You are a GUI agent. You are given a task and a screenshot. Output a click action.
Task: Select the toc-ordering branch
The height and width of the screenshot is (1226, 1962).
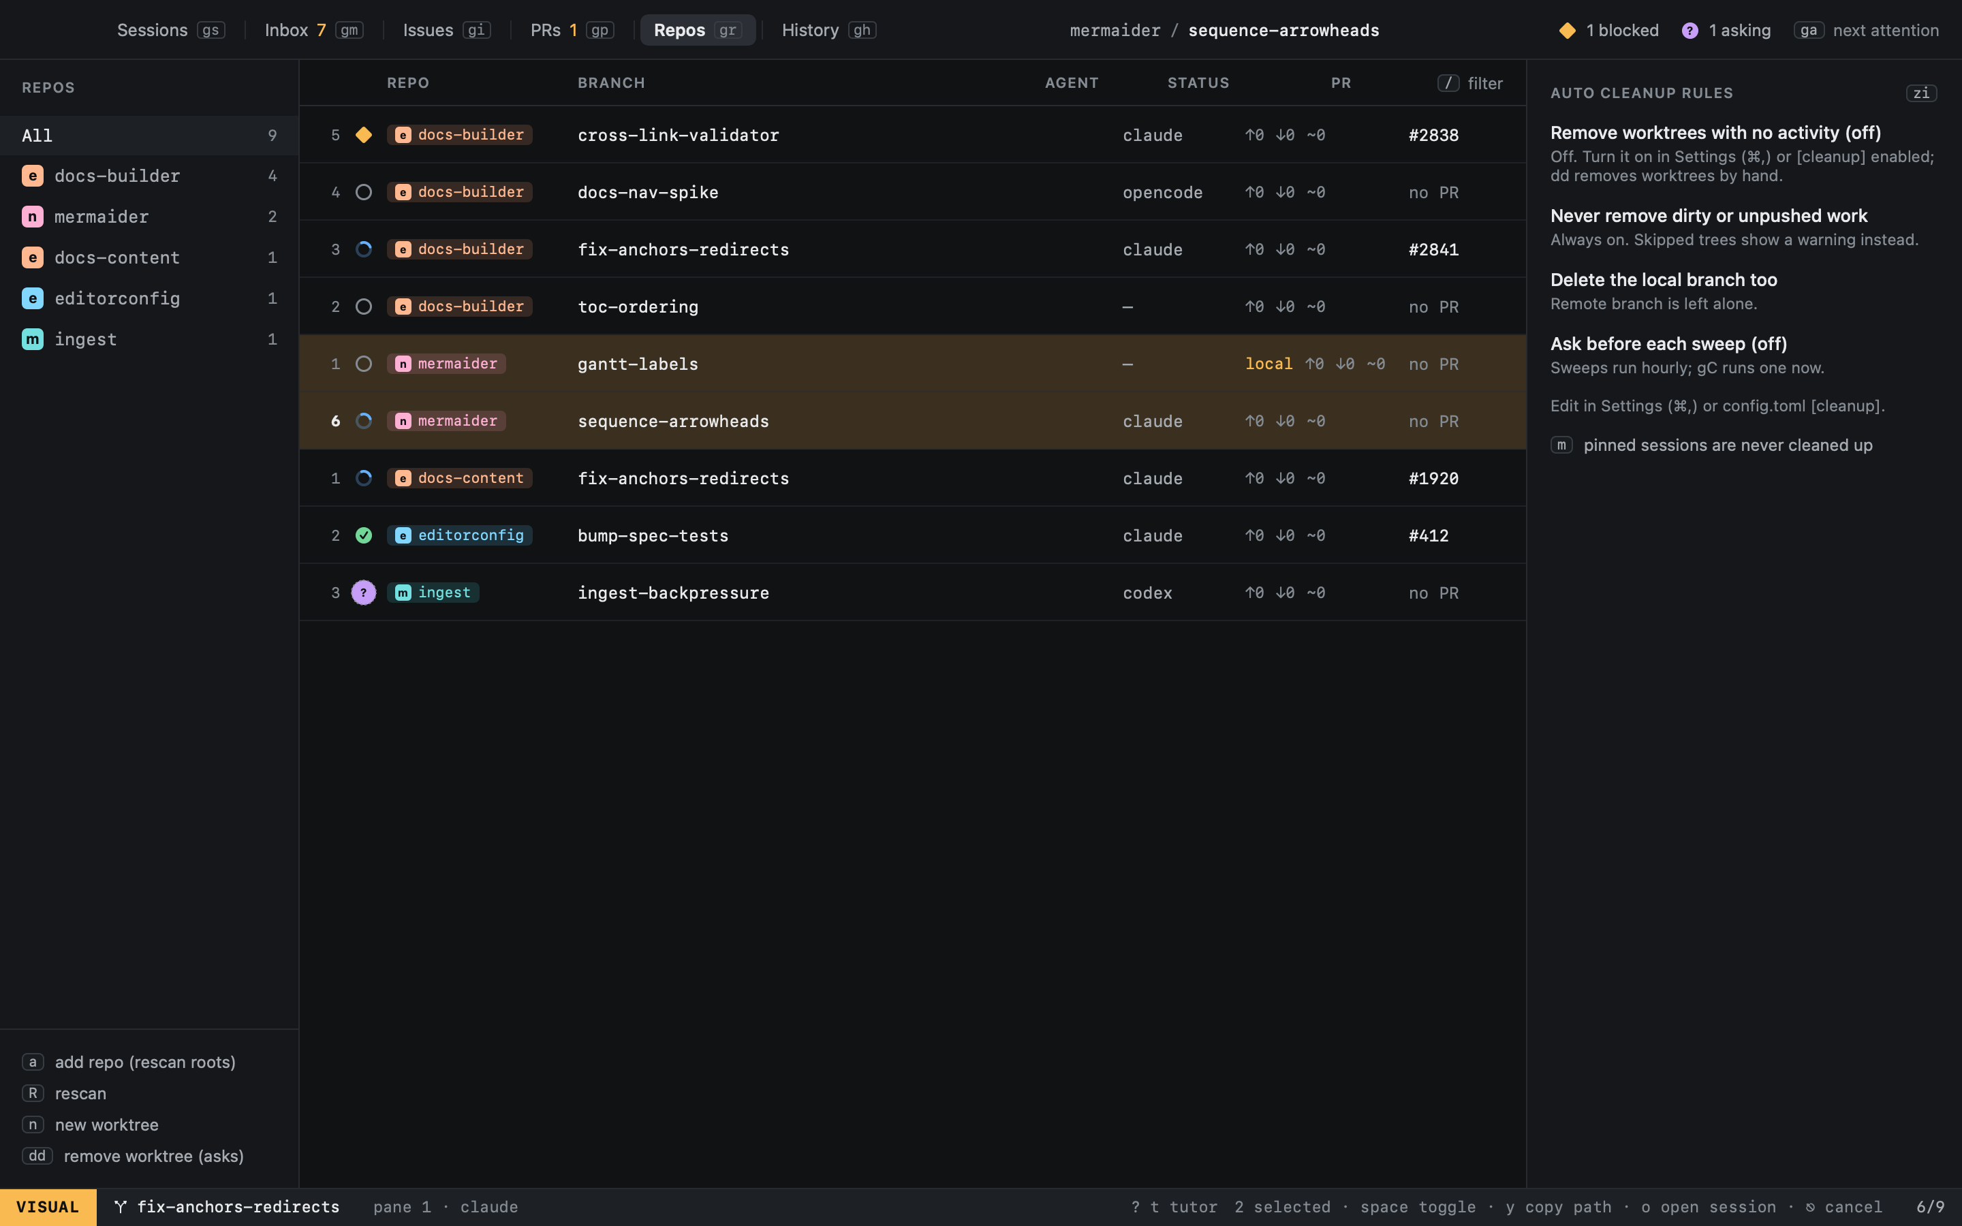(x=637, y=307)
